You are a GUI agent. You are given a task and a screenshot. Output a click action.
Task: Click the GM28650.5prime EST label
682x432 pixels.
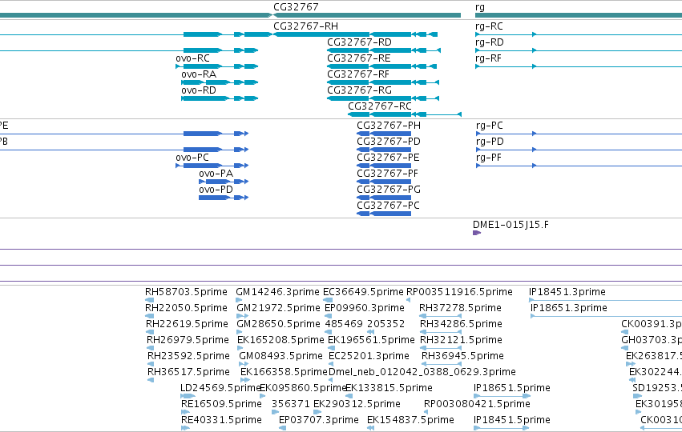click(x=278, y=324)
